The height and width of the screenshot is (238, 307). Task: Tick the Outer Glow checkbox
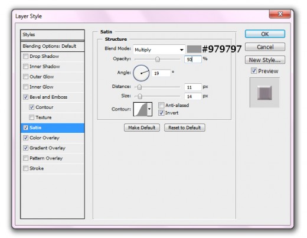(x=25, y=76)
